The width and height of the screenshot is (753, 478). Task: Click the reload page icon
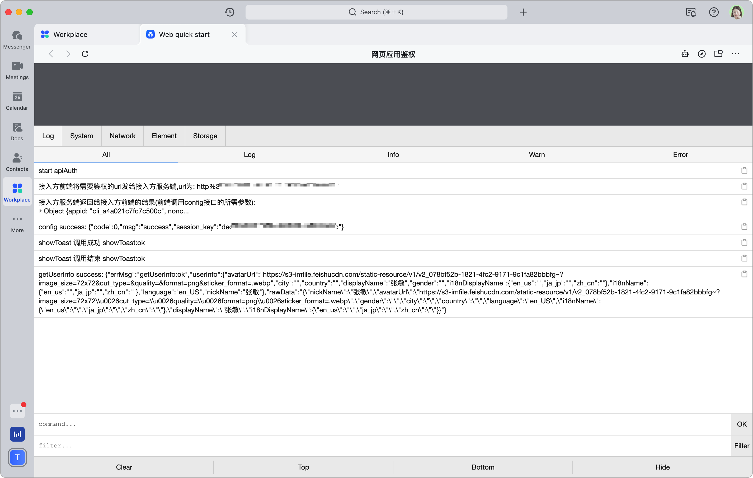coord(85,54)
